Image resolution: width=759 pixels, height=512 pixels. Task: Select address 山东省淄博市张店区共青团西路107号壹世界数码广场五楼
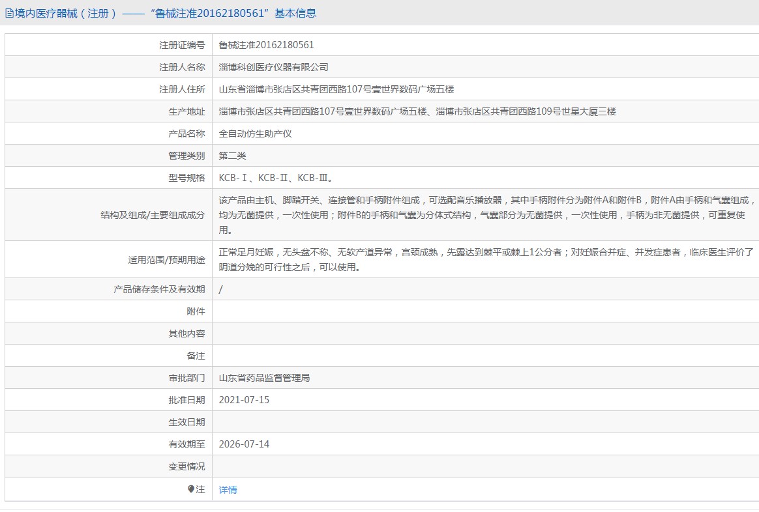[x=336, y=89]
